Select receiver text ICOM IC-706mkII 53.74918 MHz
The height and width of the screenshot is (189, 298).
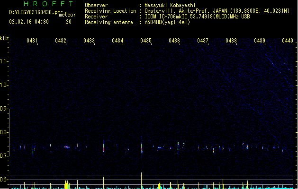coord(197,17)
